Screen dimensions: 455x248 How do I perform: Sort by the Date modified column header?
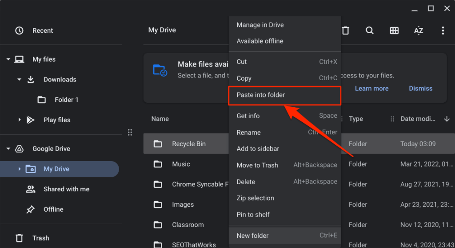point(420,119)
